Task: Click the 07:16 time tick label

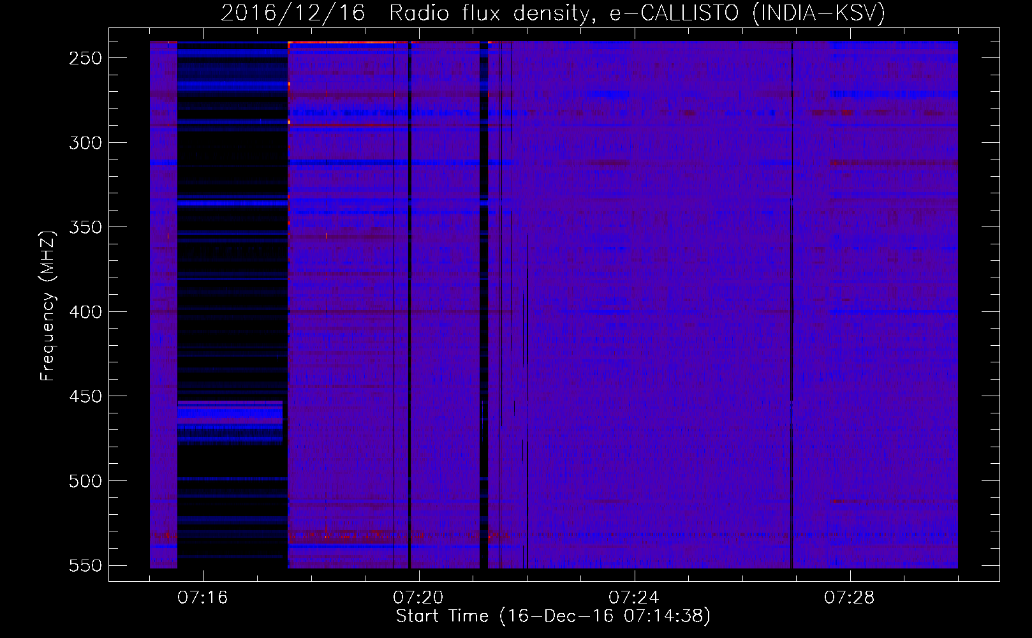Action: (x=203, y=597)
